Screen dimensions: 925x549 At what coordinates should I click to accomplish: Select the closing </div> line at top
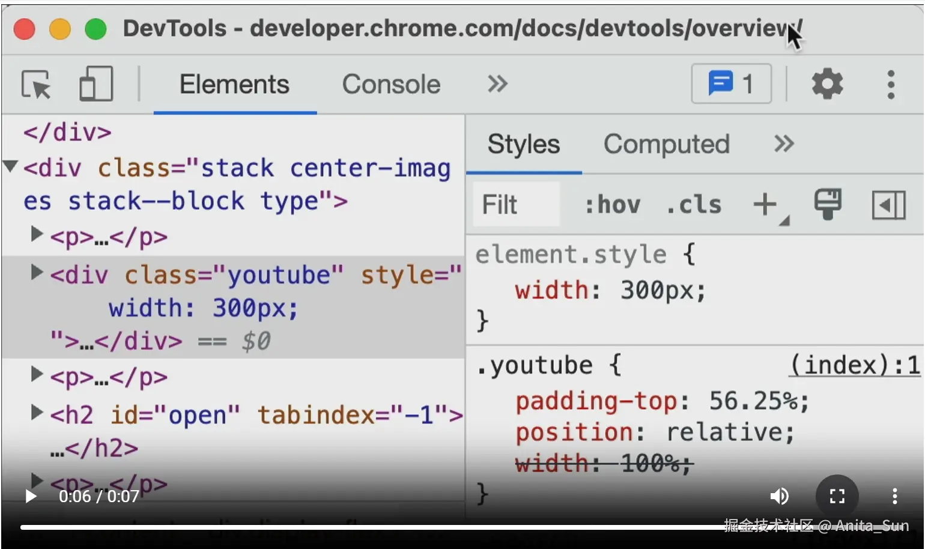click(x=67, y=132)
